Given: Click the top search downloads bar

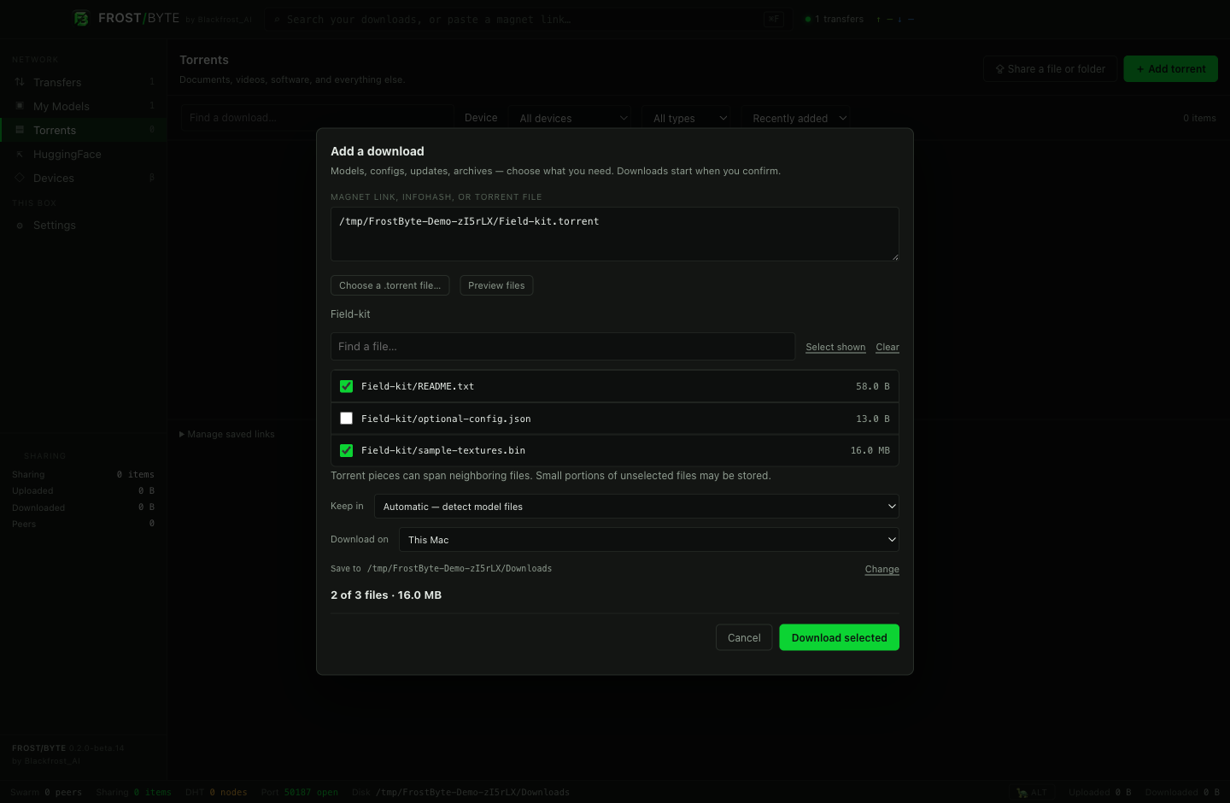Looking at the screenshot, I should click(x=527, y=19).
